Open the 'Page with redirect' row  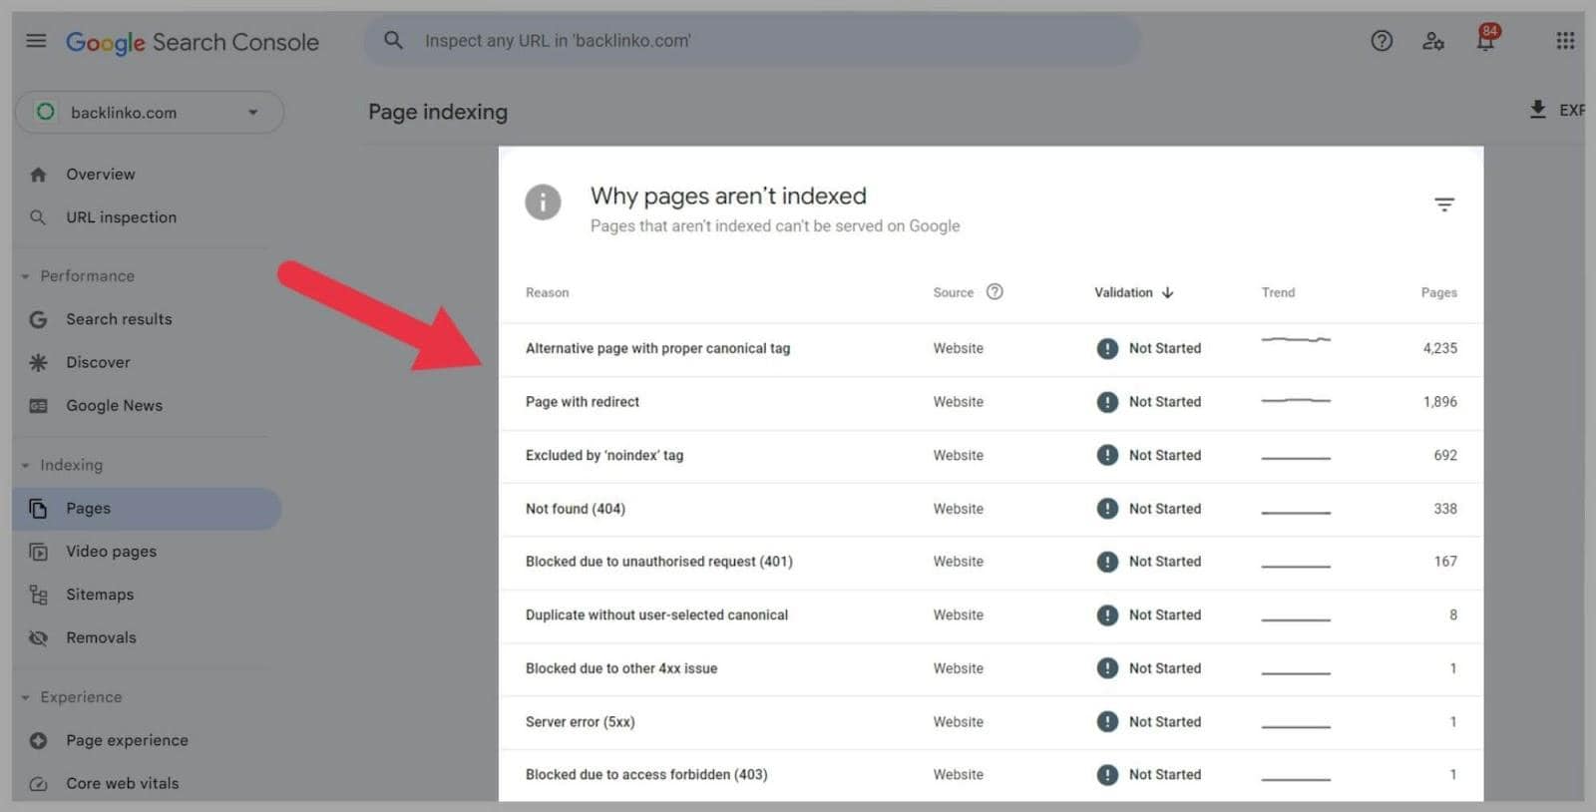tap(583, 402)
